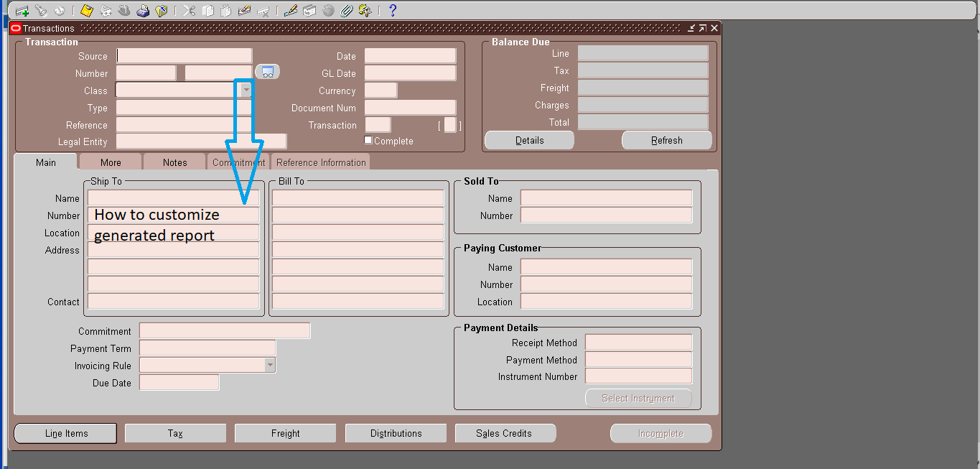The width and height of the screenshot is (980, 469).
Task: Click the Save diskette icon
Action: [x=86, y=11]
